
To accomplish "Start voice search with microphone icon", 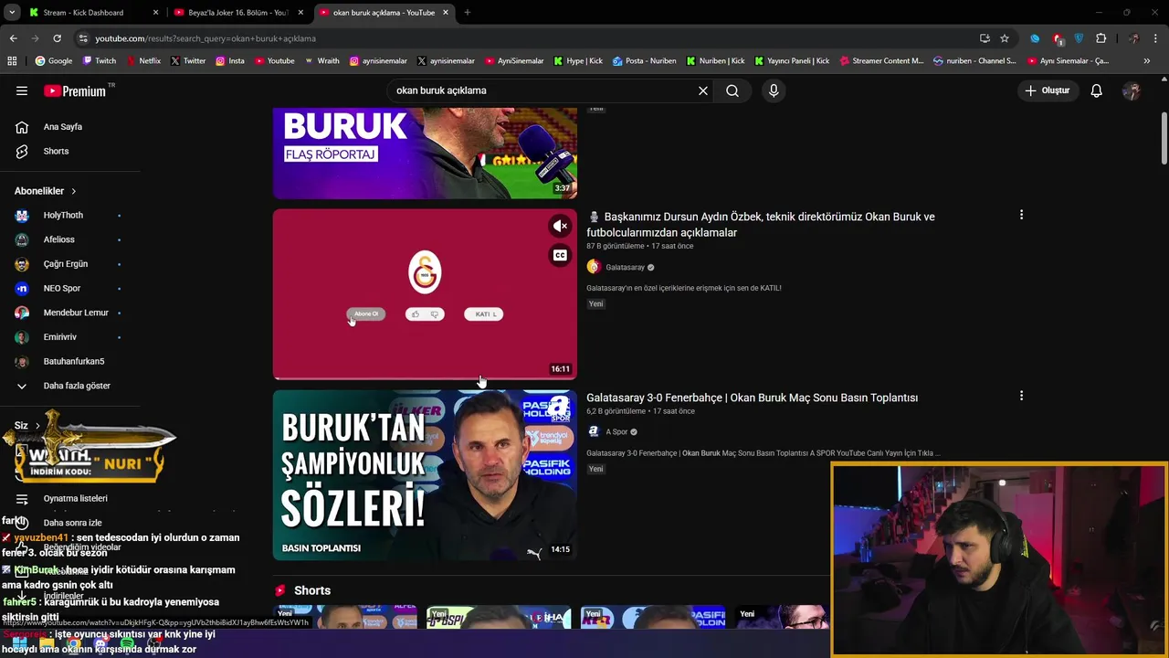I will (x=774, y=90).
